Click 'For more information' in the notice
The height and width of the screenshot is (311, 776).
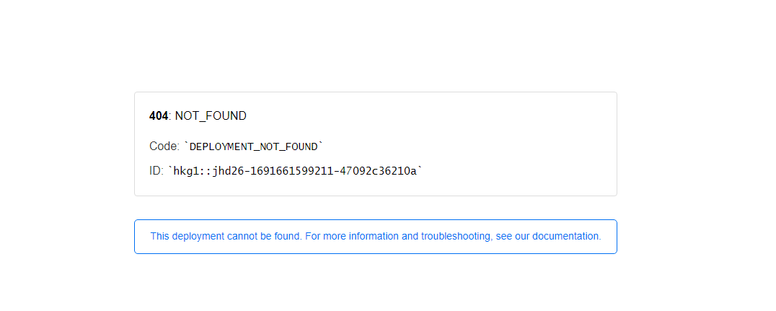(x=353, y=236)
